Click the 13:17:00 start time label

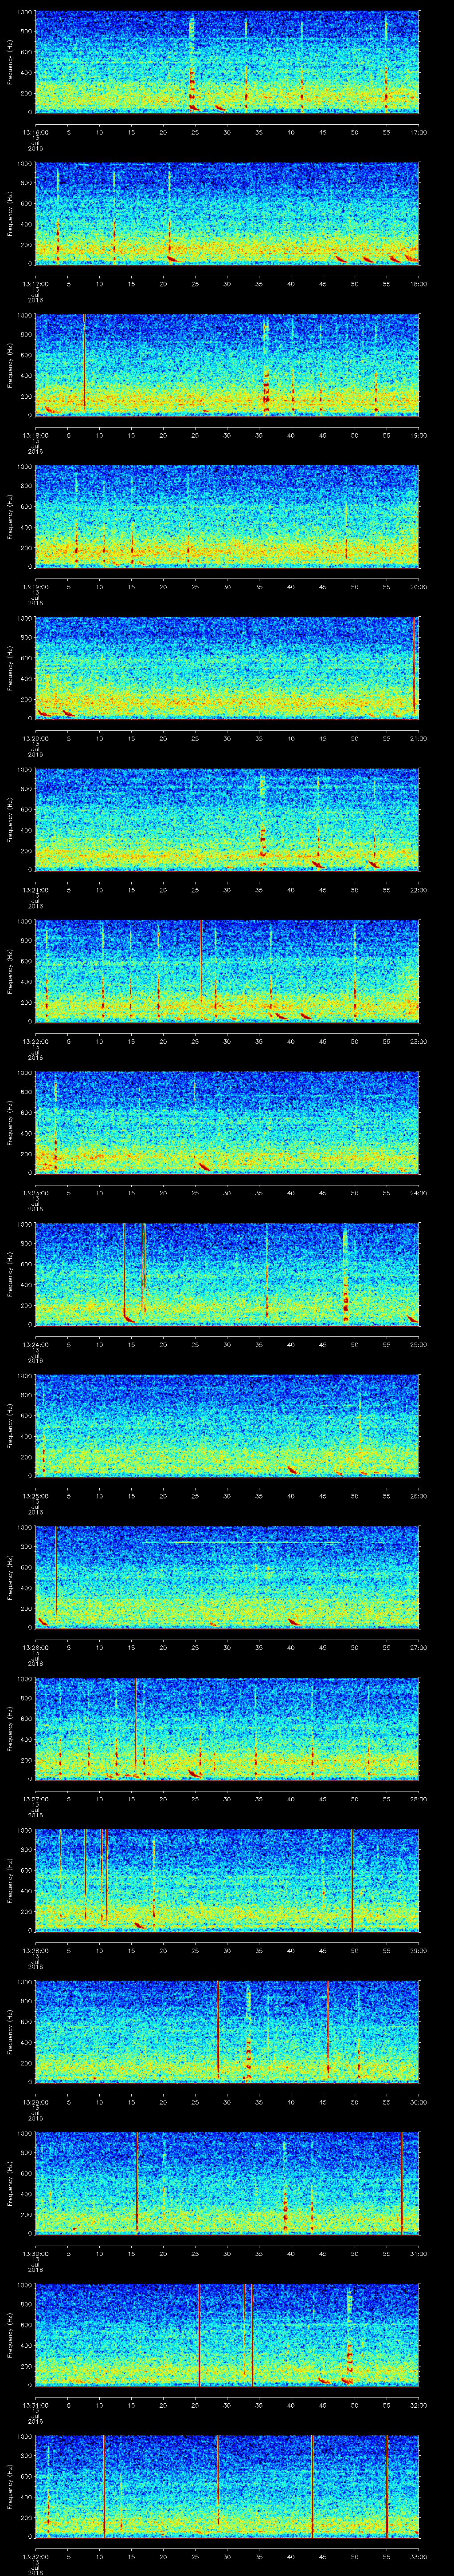click(35, 284)
